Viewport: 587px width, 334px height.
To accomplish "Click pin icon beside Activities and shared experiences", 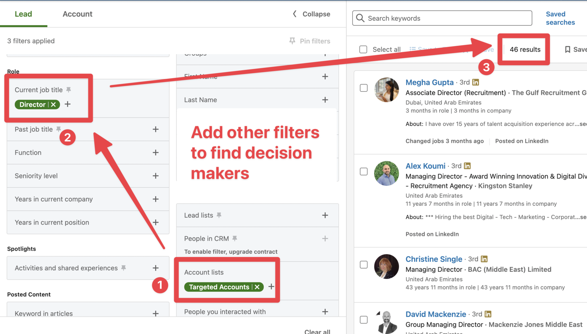I will (x=124, y=268).
